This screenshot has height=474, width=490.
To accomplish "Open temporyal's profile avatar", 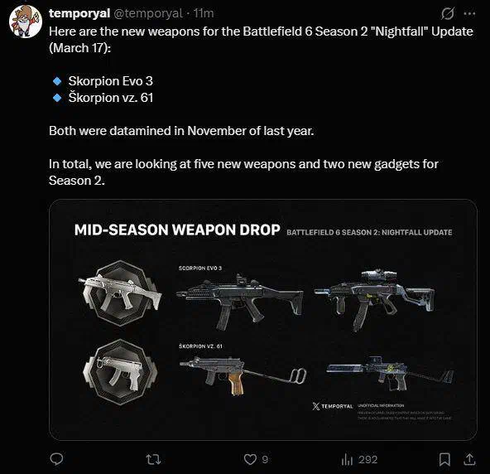I will [26, 22].
